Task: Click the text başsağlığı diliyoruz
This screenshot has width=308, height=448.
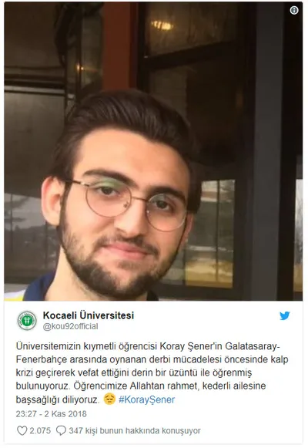Action: point(58,399)
